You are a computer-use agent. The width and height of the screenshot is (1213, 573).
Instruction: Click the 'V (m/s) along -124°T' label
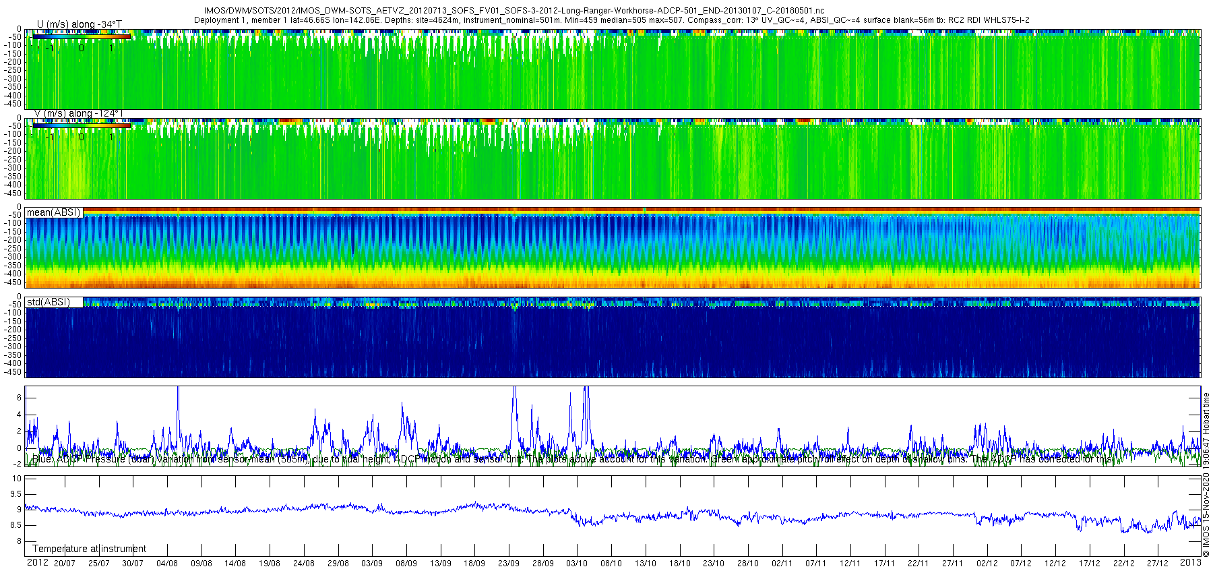77,113
